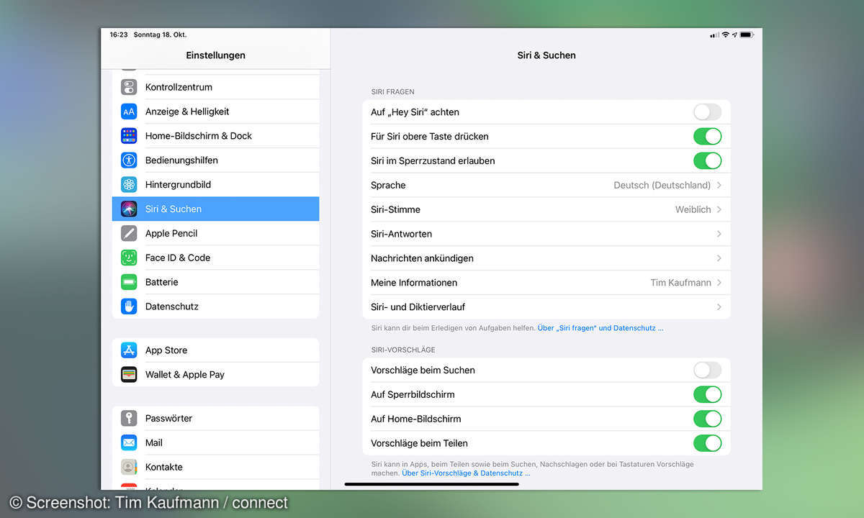Click the Wi-Fi status icon
The width and height of the screenshot is (864, 518).
pos(726,35)
